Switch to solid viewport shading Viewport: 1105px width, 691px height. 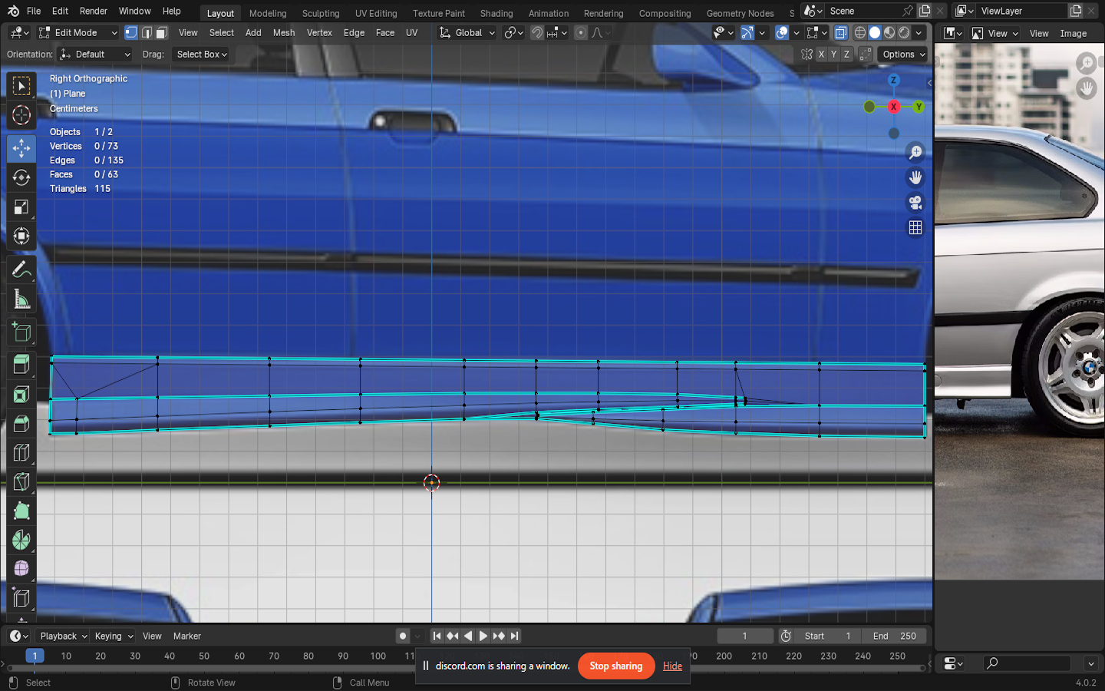(875, 33)
